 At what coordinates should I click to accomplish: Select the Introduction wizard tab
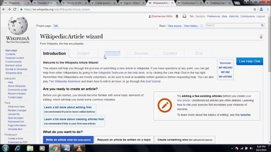(55, 54)
